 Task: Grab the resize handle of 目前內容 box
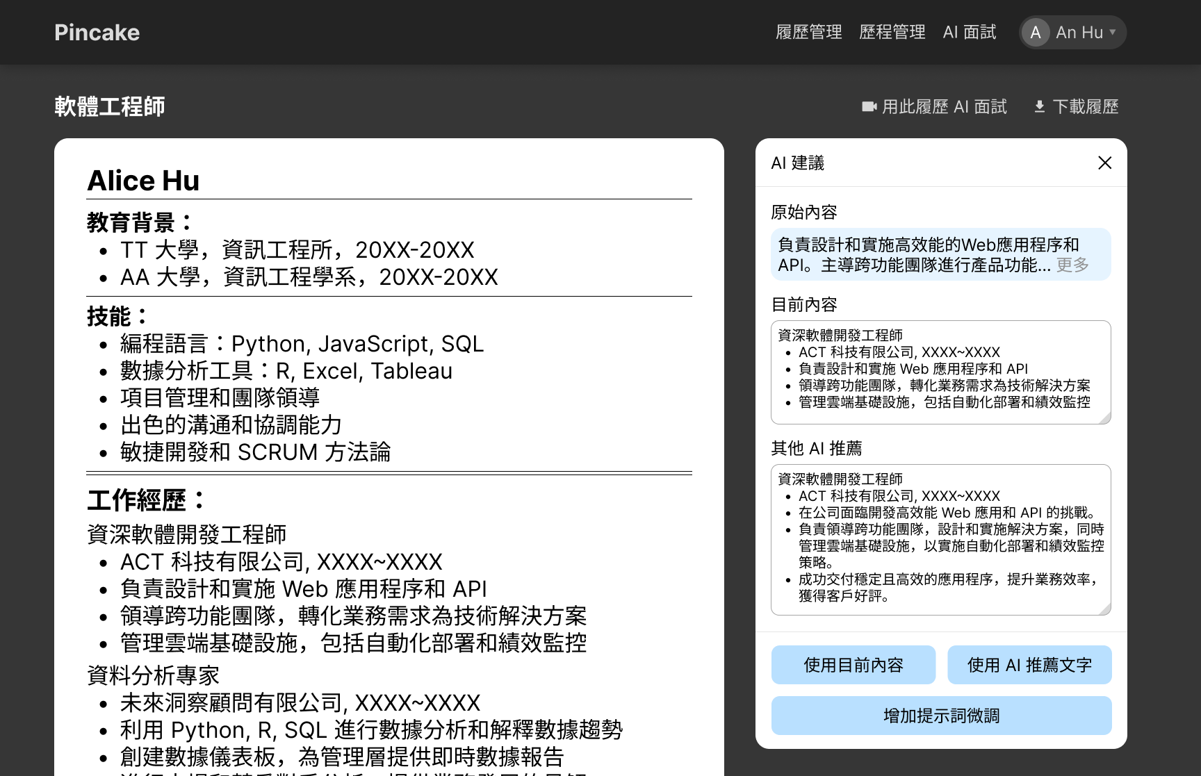click(1105, 418)
